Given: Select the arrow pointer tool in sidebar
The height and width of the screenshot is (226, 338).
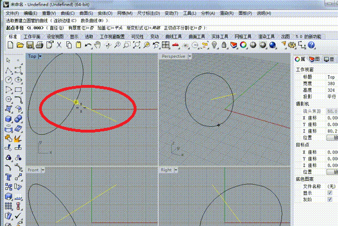Looking at the screenshot, I should pos(8,60).
